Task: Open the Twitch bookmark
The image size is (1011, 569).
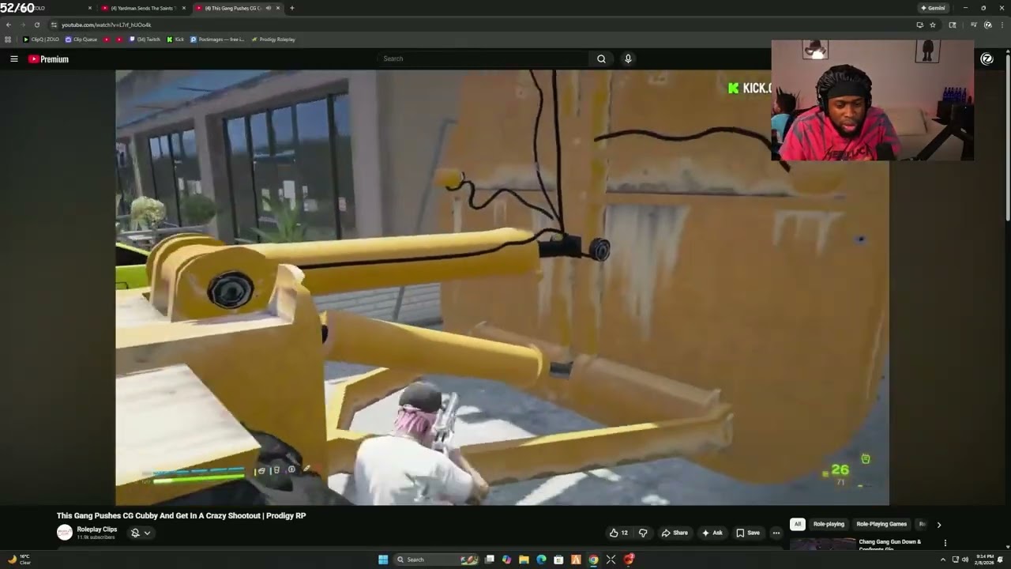Action: pos(145,40)
